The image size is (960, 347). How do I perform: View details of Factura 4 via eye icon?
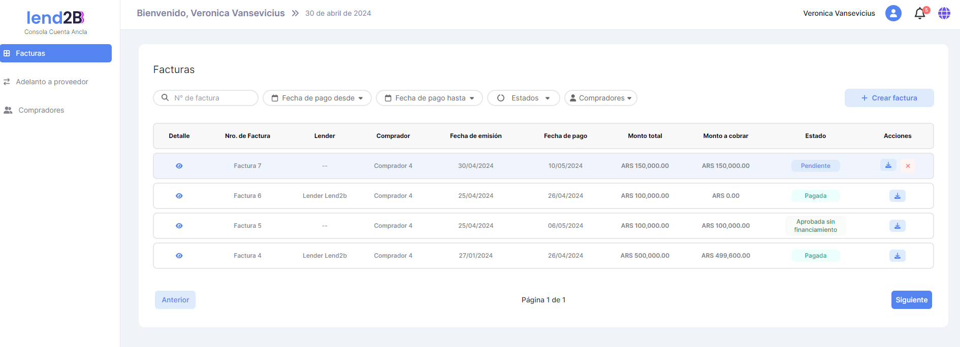[x=179, y=256]
